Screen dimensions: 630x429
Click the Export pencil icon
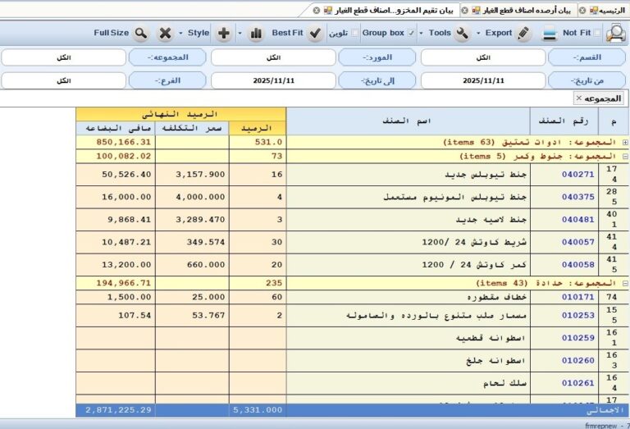[523, 33]
